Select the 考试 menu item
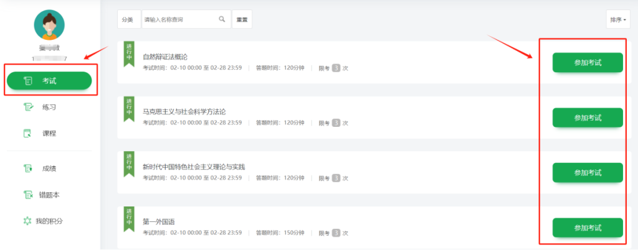This screenshot has height=250, width=638. coord(50,81)
